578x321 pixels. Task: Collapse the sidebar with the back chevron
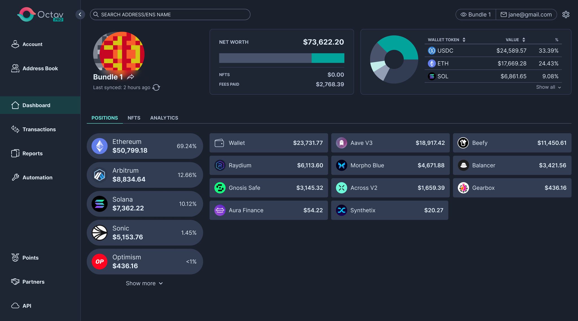[x=80, y=14]
